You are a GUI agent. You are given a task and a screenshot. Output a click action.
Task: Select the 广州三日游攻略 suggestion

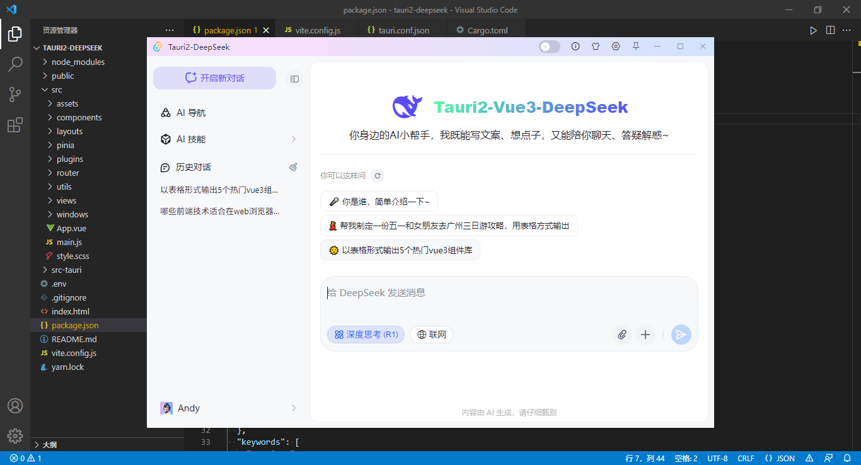point(449,226)
